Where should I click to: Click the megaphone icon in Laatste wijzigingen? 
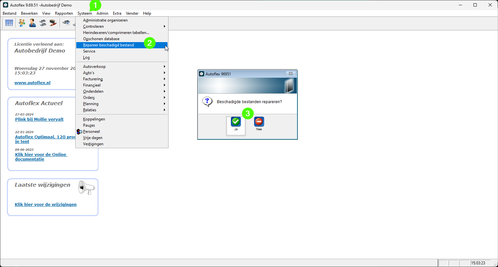pos(86,188)
